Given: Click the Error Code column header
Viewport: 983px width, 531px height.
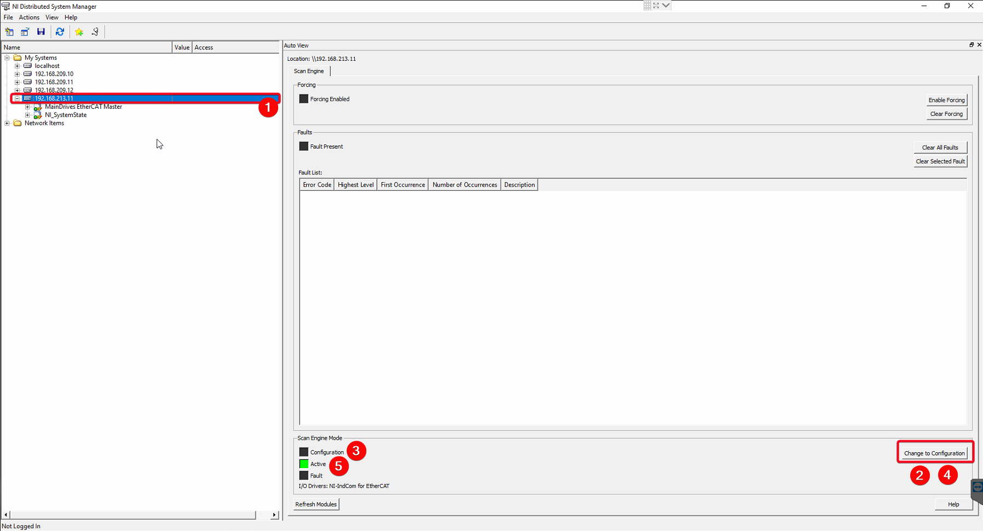Looking at the screenshot, I should [x=317, y=185].
